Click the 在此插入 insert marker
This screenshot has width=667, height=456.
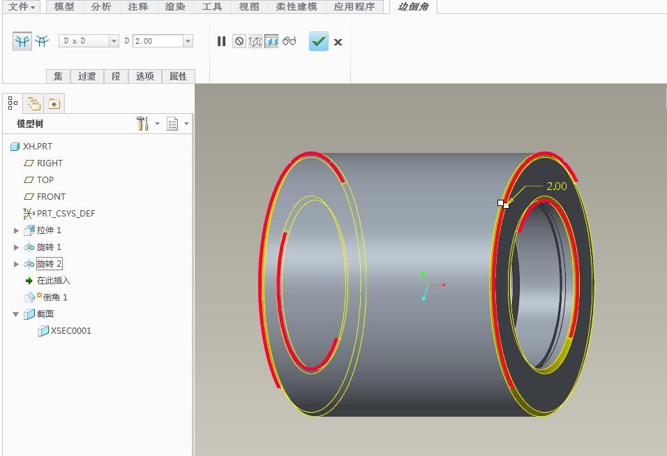[x=53, y=281]
